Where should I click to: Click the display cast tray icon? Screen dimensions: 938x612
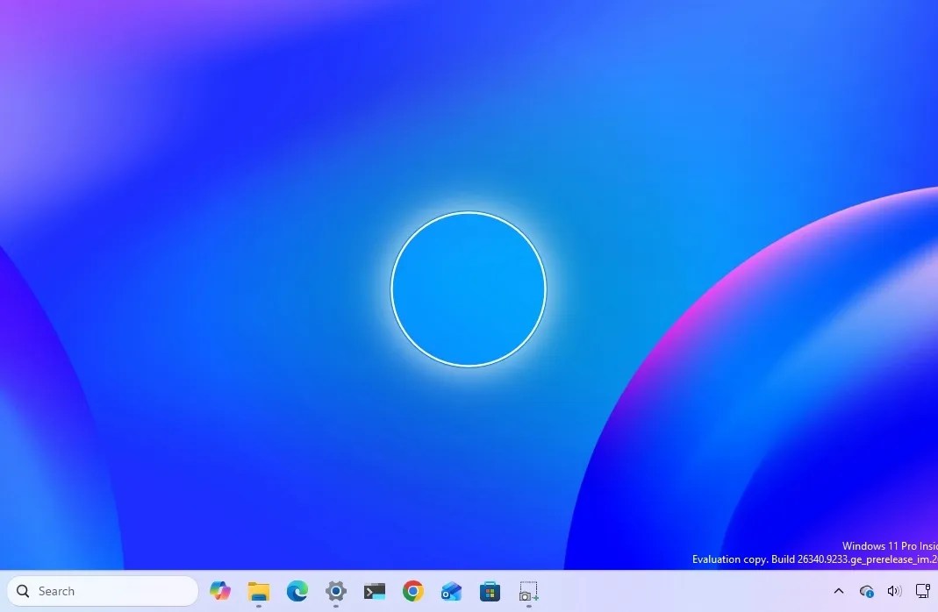(x=923, y=590)
